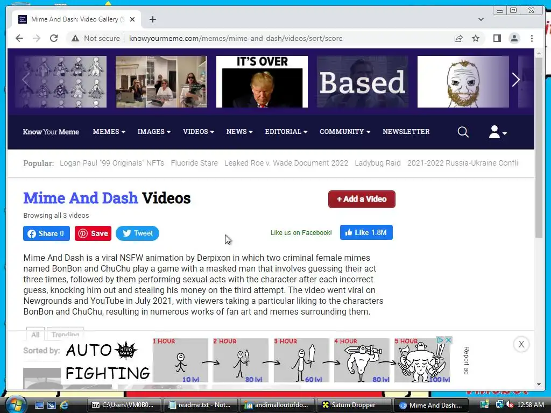The width and height of the screenshot is (551, 413).
Task: Click the scrollbar down arrow
Action: pos(539,384)
